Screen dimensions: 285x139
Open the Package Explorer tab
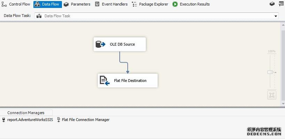(150, 4)
